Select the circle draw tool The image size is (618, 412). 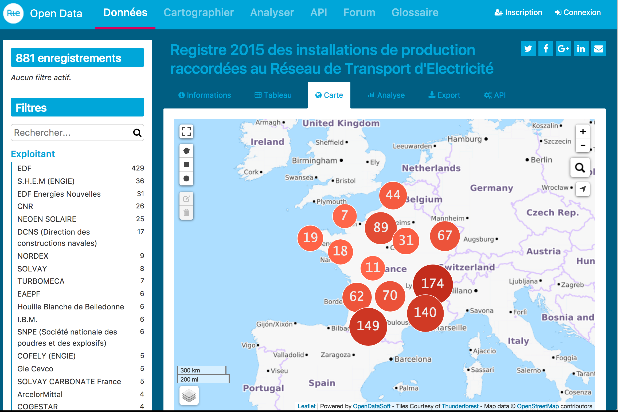coord(186,178)
